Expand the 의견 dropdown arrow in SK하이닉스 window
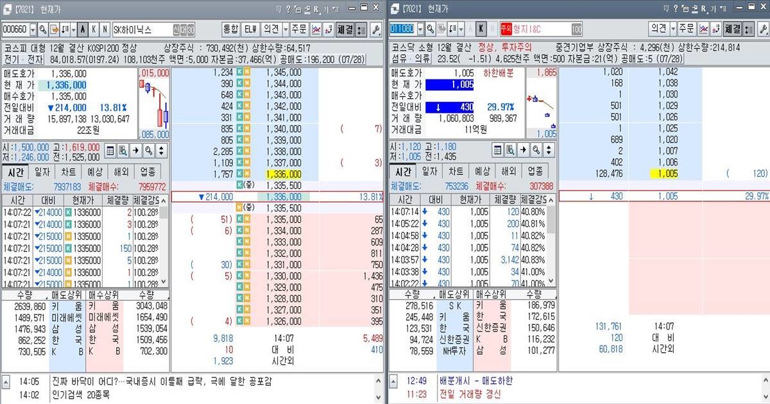Image resolution: width=770 pixels, height=404 pixels. (285, 29)
